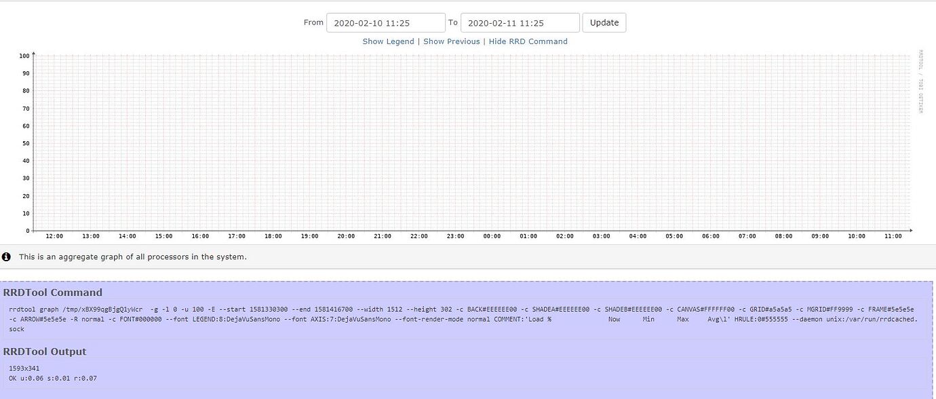Click the 50 y-axis label
The height and width of the screenshot is (399, 936).
27,143
